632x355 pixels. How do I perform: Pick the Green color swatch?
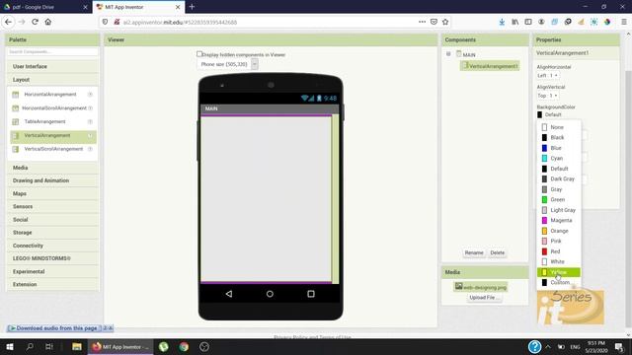click(x=544, y=199)
